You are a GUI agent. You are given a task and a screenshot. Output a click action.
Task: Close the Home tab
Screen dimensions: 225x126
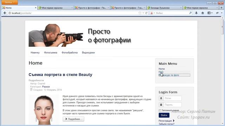pos(36,8)
